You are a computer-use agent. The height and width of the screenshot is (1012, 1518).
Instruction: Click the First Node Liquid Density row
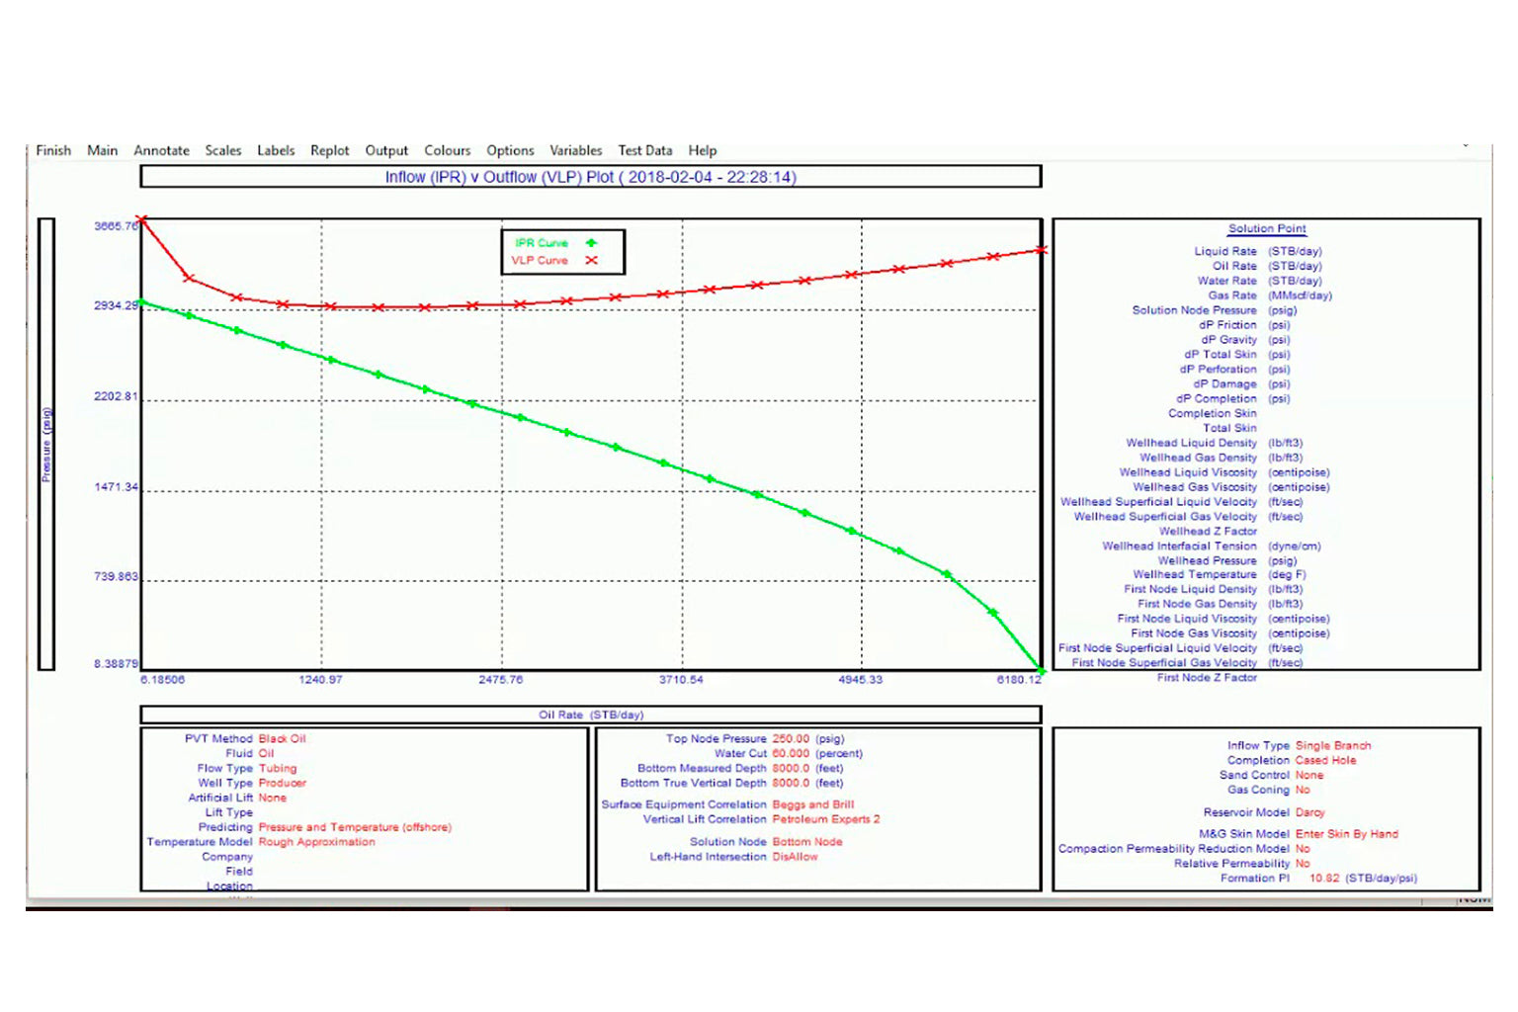click(1214, 590)
